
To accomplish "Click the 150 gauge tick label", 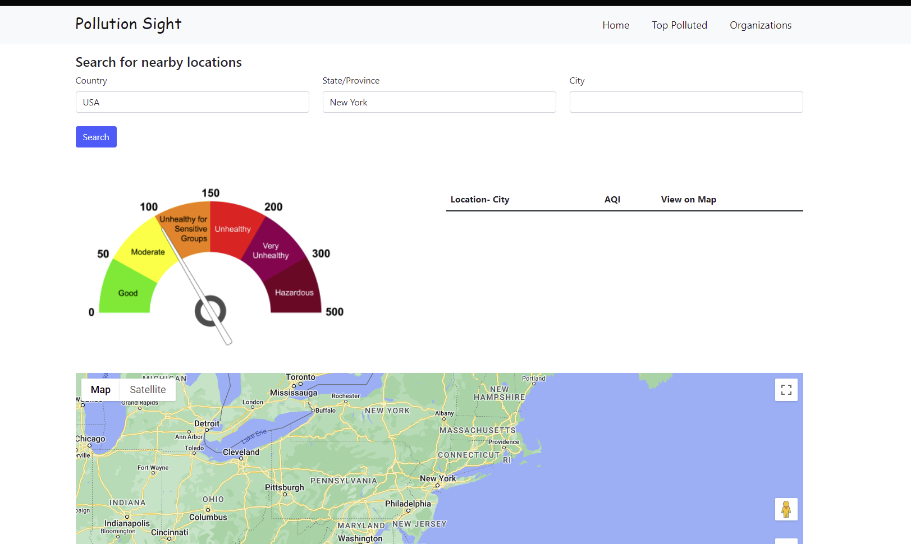I will (210, 193).
